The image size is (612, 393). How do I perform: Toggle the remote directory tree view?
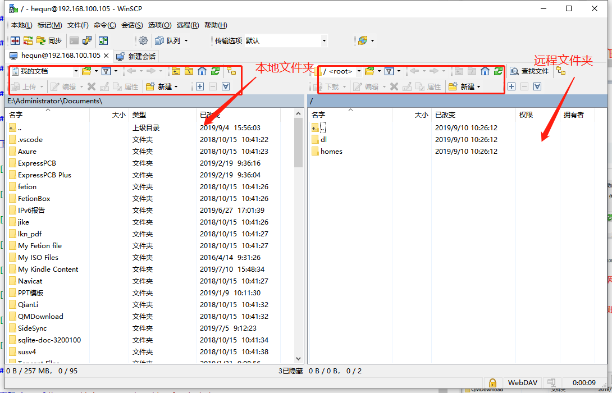561,71
